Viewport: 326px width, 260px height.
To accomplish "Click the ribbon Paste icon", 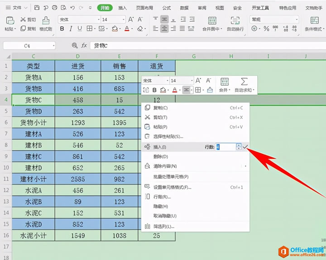I will click(x=10, y=20).
